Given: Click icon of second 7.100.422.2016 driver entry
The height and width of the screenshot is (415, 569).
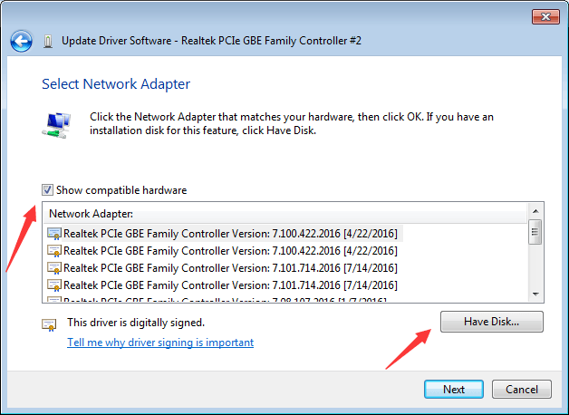Looking at the screenshot, I should point(54,251).
